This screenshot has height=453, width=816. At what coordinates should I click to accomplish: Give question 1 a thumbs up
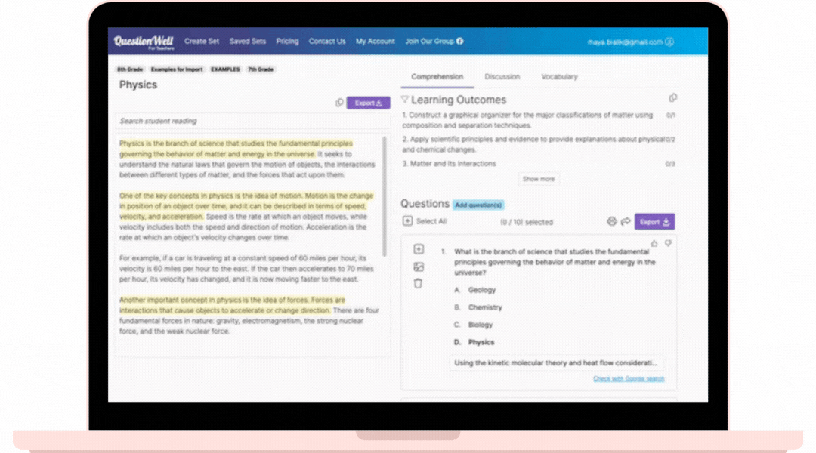click(654, 244)
